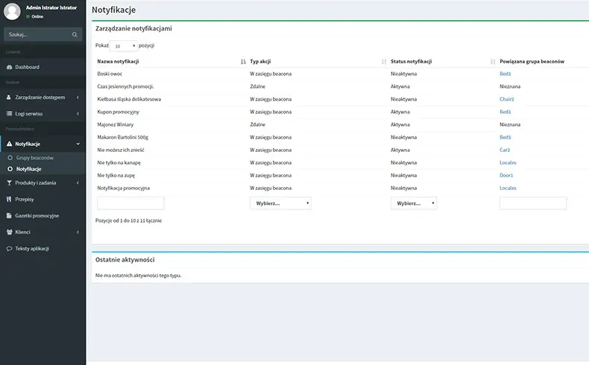Viewport: 589px width, 365px height.
Task: Click the Przepisy cutlery icon
Action: (9, 199)
